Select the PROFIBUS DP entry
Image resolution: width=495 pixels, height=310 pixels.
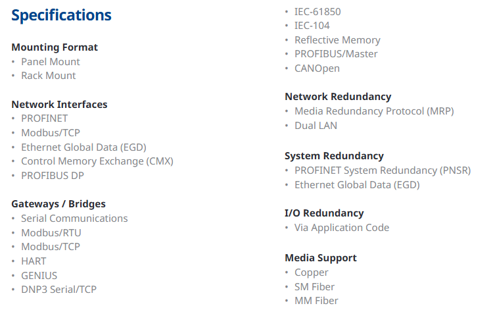point(53,175)
